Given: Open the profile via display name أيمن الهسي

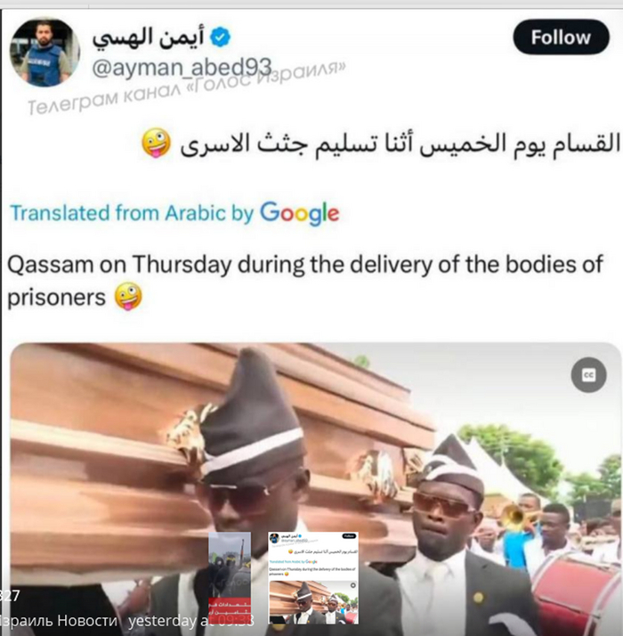Looking at the screenshot, I should point(149,37).
